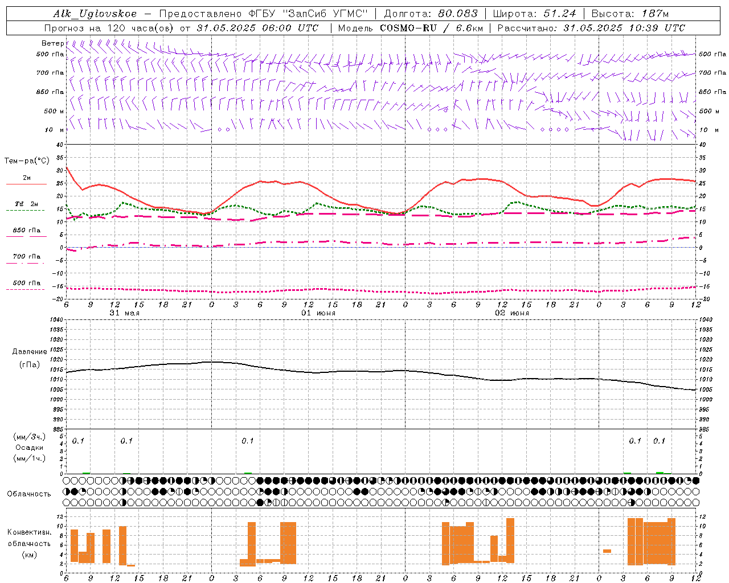Select the provider text ФГБУ "ЗапСиб УГМС"
This screenshot has height=583, width=729.
coord(308,14)
